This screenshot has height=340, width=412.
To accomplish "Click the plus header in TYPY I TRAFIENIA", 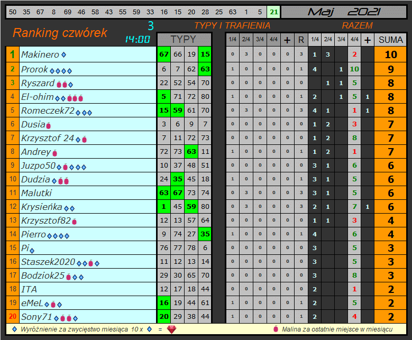I will (x=287, y=40).
